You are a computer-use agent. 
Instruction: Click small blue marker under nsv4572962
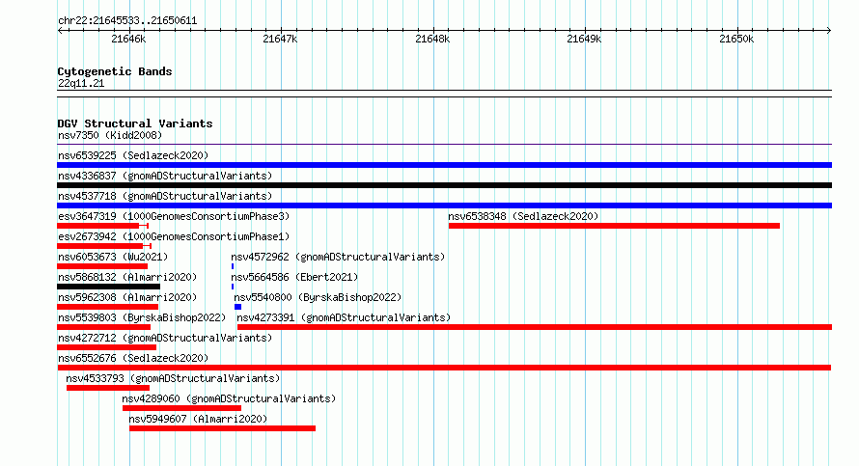tap(233, 266)
